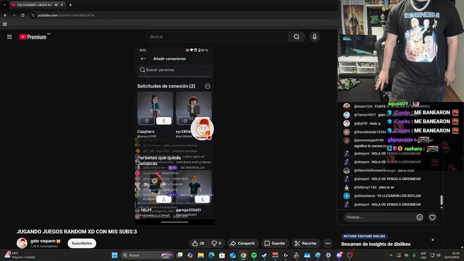Open @almport's avatar in the last chat message

tap(347, 204)
